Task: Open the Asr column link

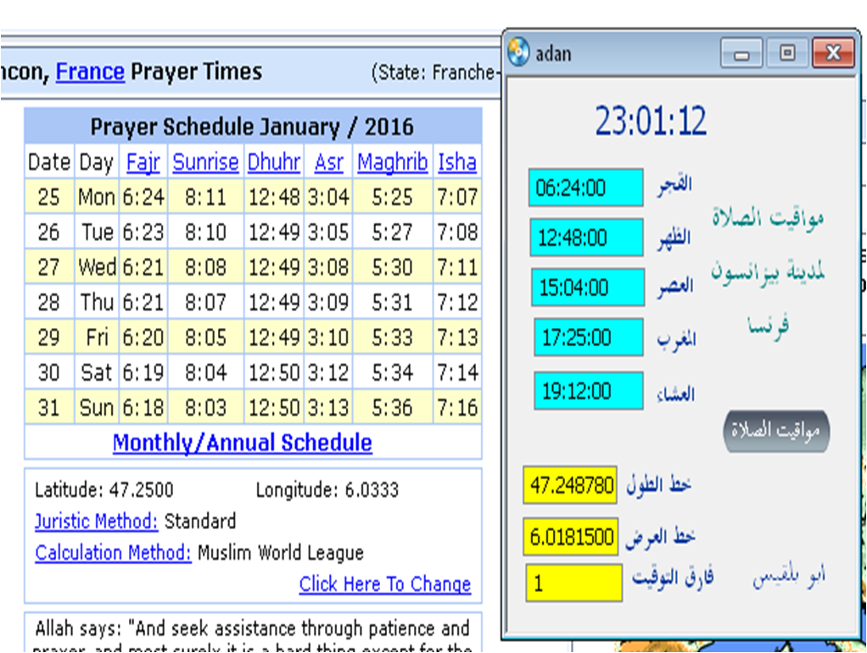Action: click(328, 162)
